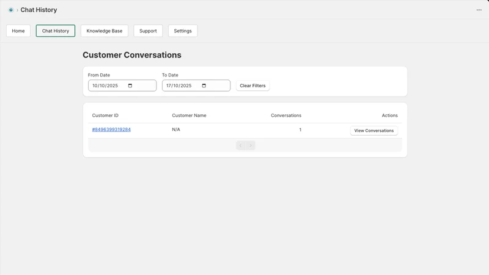Click the Customer ID column header
The width and height of the screenshot is (489, 275).
(105, 116)
